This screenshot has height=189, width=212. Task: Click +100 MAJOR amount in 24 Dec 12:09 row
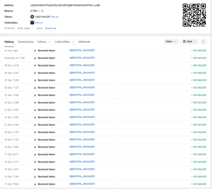[199, 103]
